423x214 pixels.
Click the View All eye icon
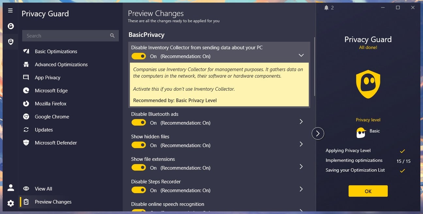26,189
